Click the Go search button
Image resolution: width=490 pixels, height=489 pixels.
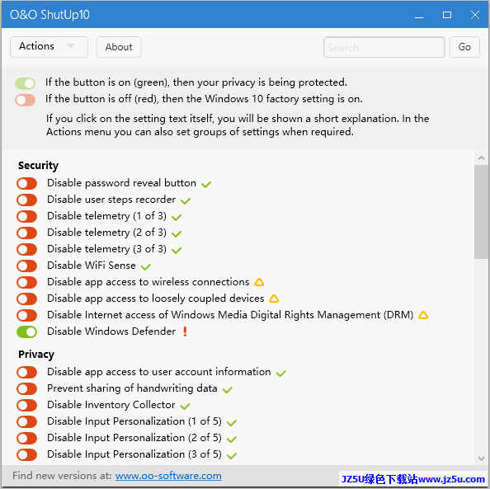pos(464,47)
